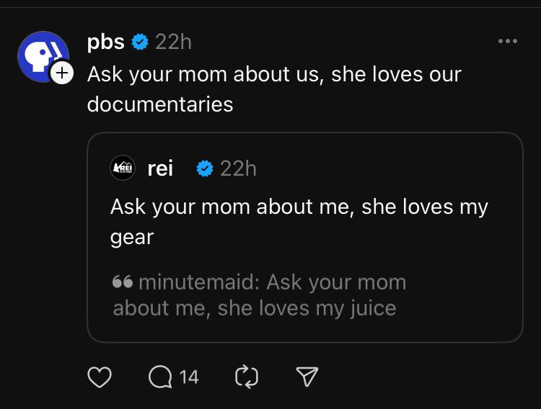
Task: Click the blue verified badge beside pbs
Action: pos(140,42)
